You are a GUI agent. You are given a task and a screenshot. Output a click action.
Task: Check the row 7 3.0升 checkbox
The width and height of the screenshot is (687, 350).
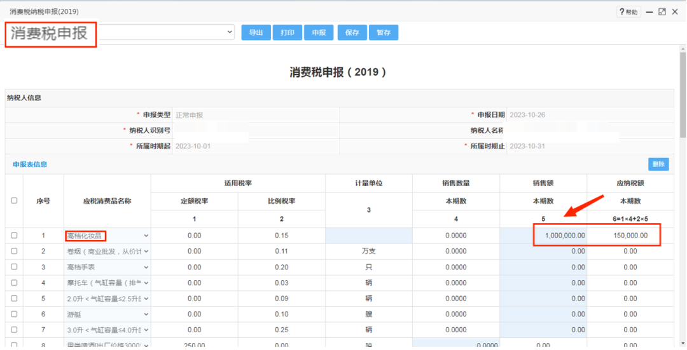14,330
